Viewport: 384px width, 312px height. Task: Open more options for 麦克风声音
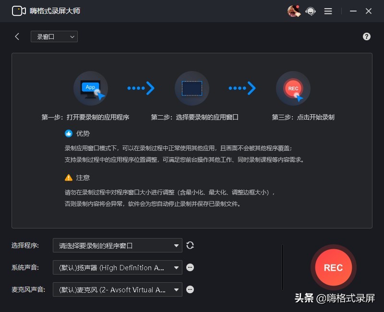(190, 289)
